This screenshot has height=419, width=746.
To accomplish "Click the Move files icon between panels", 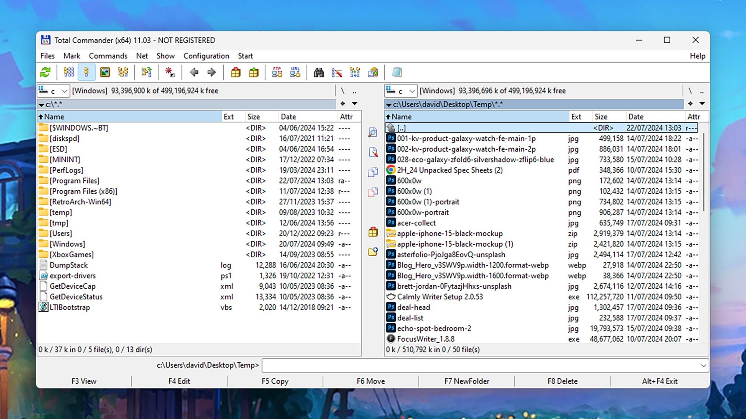I will 373,192.
